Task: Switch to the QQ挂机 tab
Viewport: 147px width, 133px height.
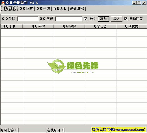Action: pyautogui.click(x=9, y=8)
